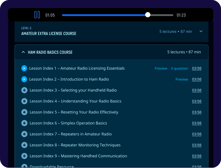Click the playback progress slider handle

pos(147,15)
